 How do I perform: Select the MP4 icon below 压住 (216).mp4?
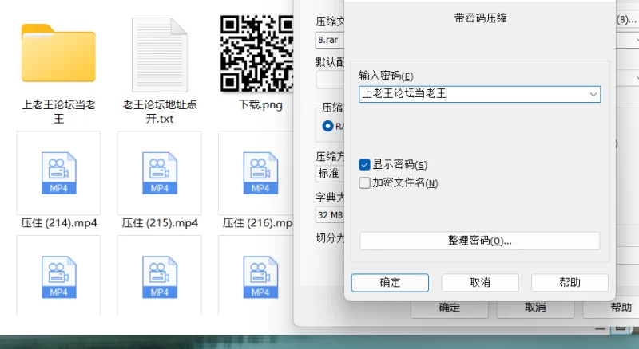tap(260, 277)
